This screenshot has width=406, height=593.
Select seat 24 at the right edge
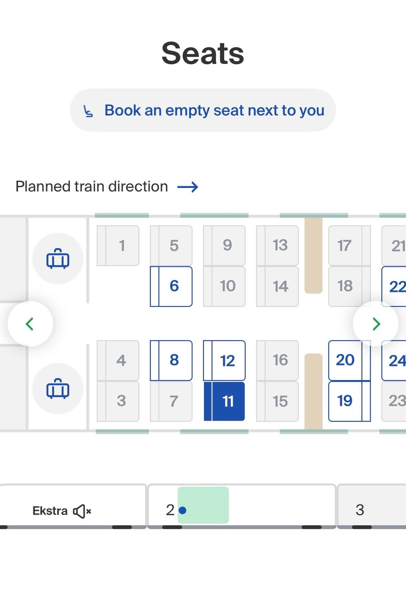(x=396, y=360)
